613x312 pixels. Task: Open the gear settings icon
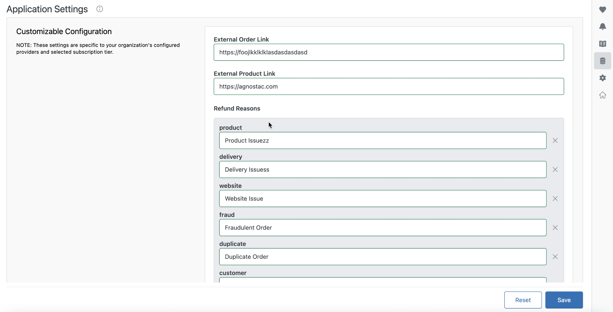pyautogui.click(x=602, y=78)
